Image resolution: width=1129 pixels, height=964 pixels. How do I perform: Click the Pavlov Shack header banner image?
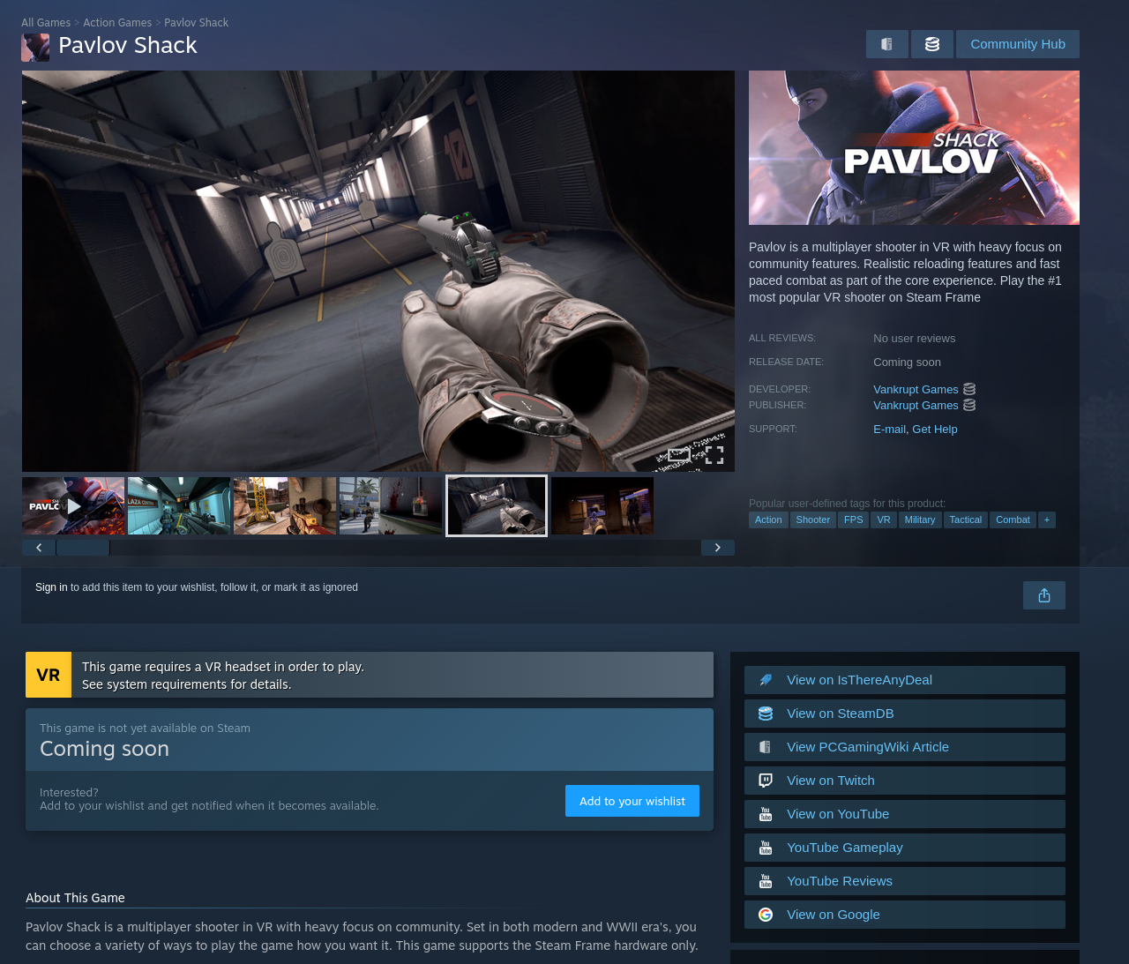point(914,147)
